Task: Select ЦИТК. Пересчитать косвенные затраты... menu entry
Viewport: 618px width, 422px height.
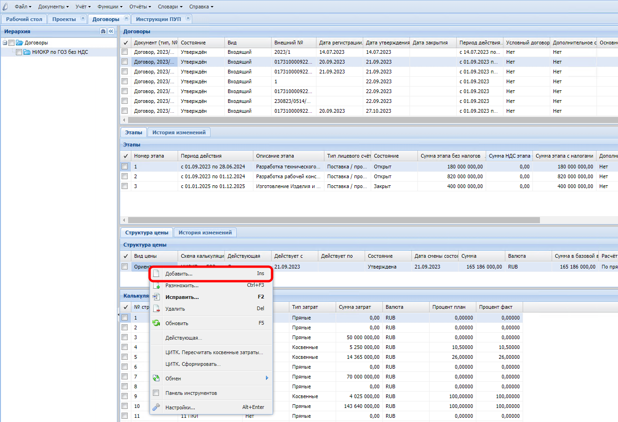Action: click(x=214, y=352)
